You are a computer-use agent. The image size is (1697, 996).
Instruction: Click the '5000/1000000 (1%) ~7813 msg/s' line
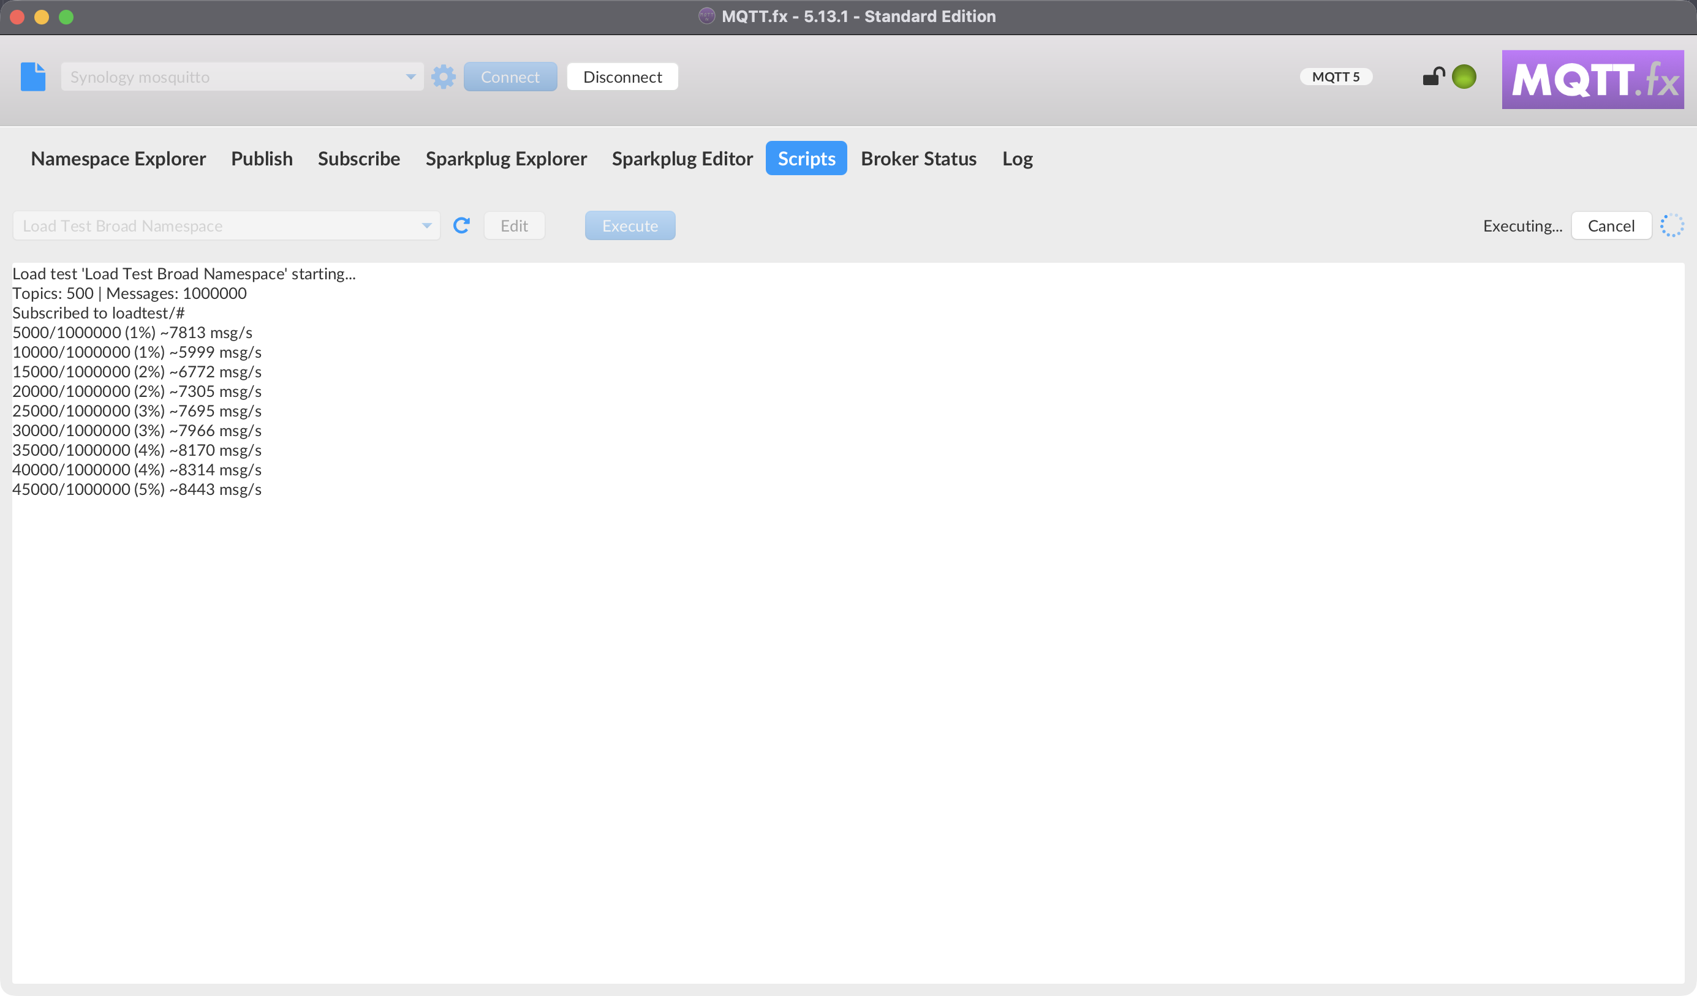pos(132,332)
